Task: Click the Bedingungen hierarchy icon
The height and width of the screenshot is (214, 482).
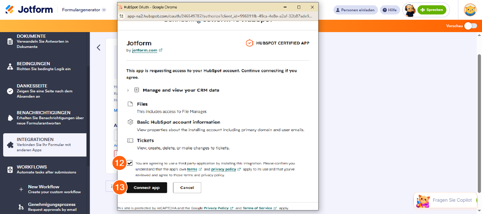Action: click(10, 66)
